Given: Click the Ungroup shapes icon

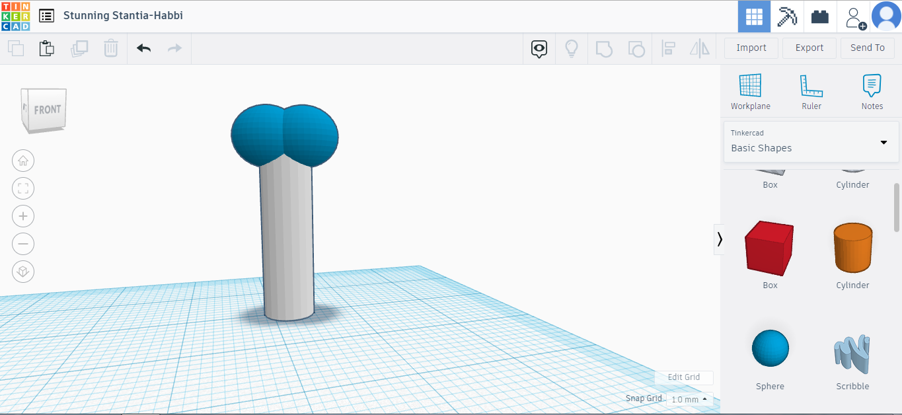Looking at the screenshot, I should click(636, 48).
